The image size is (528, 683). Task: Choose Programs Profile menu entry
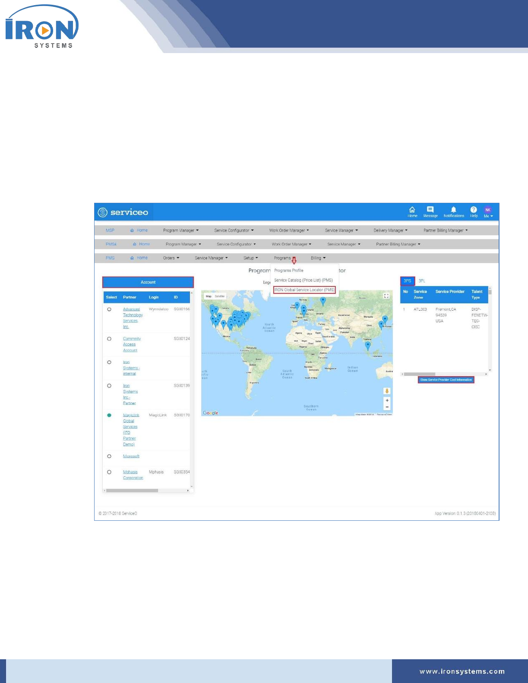(289, 271)
